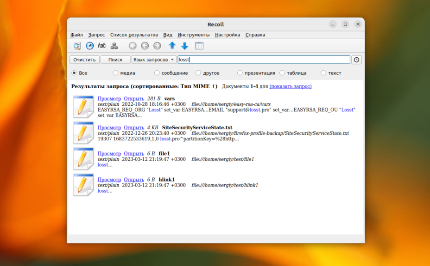Sort results descending with down arrow

[x=184, y=46]
